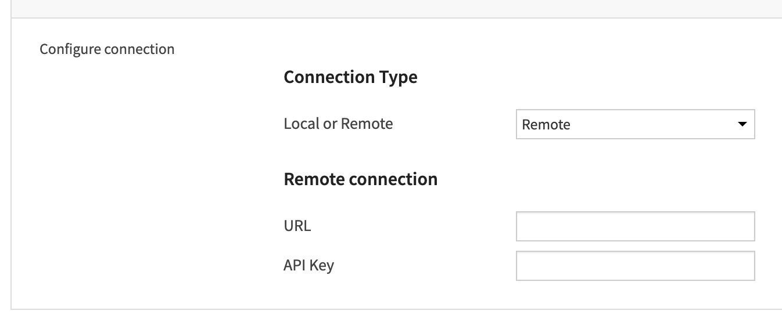Click the Configure connection section title
Image resolution: width=782 pixels, height=325 pixels.
(107, 49)
